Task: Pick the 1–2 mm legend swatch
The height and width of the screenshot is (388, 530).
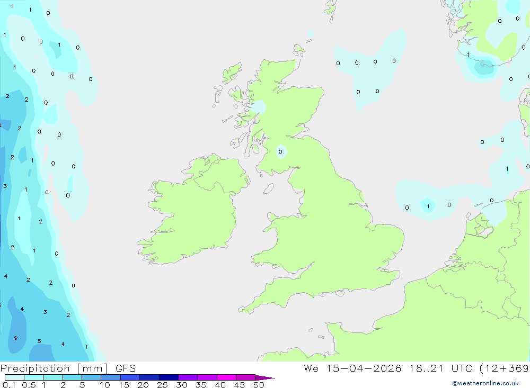Action: pyautogui.click(x=52, y=377)
